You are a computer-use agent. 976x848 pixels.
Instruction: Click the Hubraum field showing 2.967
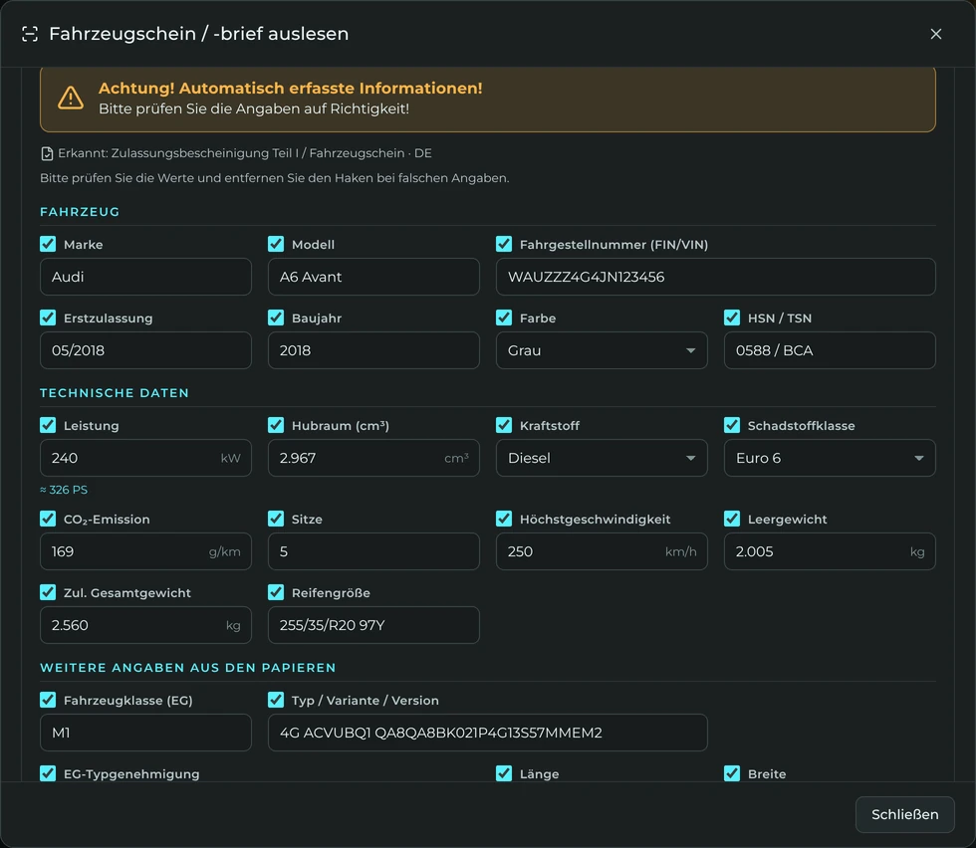(x=373, y=458)
